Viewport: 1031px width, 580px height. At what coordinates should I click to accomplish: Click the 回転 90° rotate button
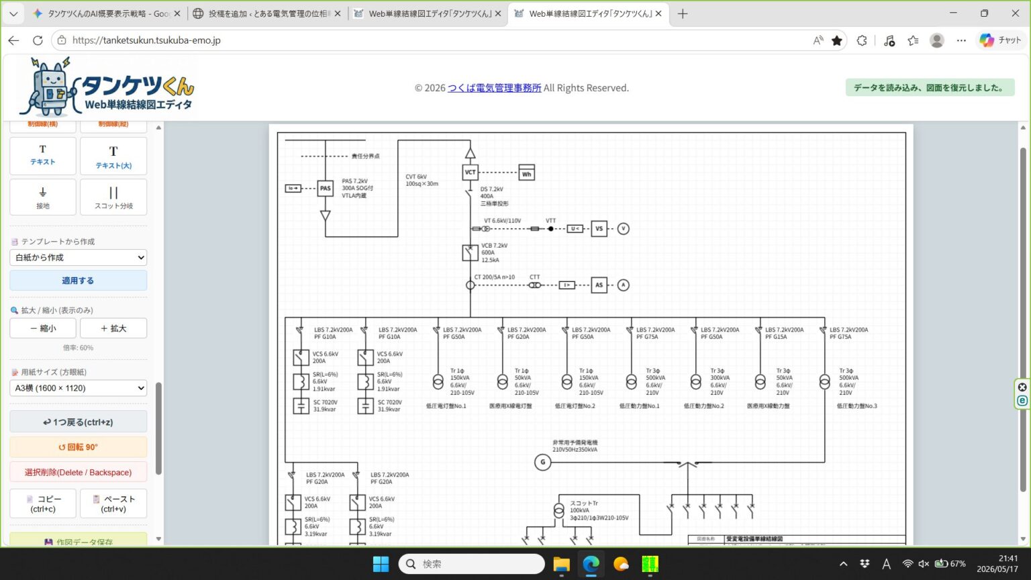click(79, 447)
